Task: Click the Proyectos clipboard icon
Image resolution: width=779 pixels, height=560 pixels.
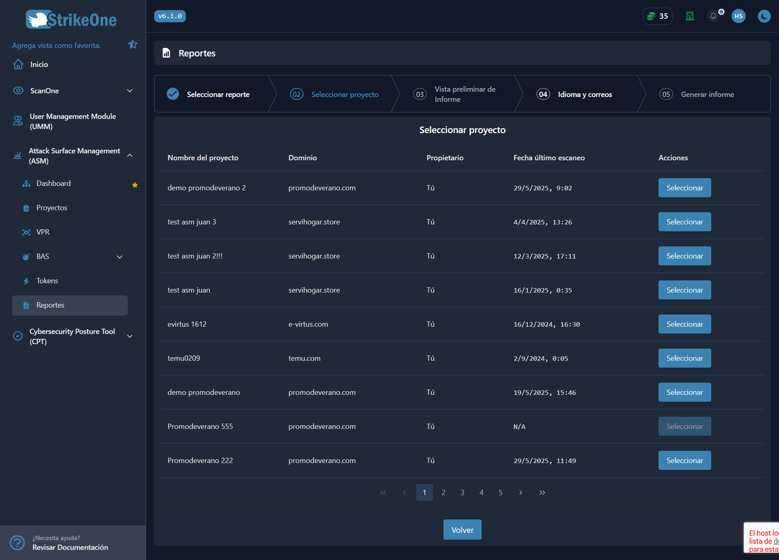Action: click(26, 208)
